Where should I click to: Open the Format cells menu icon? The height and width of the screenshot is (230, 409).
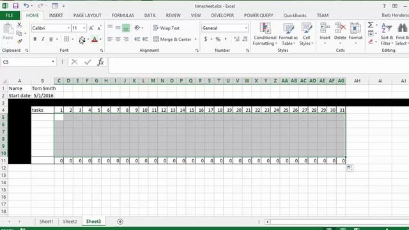[355, 28]
